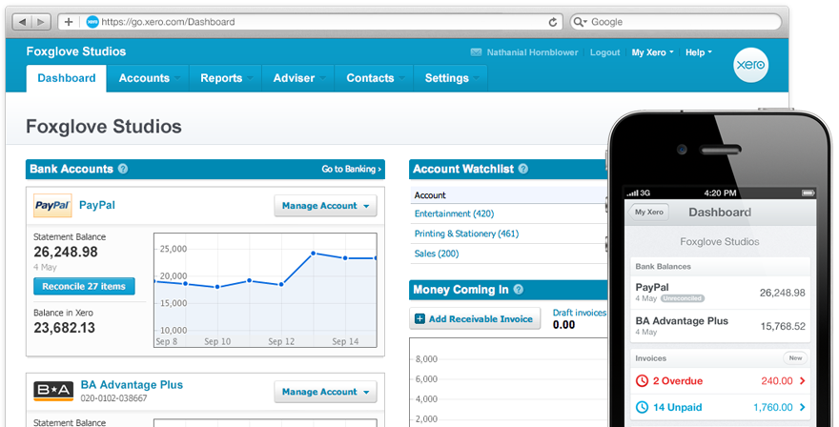This screenshot has width=839, height=427.
Task: Open Printing & Stationery (461) account
Action: (x=466, y=234)
